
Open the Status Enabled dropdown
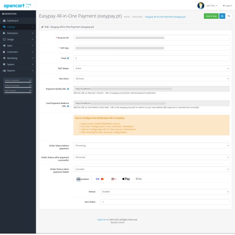pyautogui.click(x=165, y=192)
